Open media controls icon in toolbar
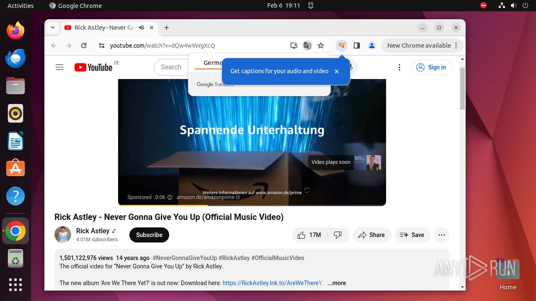This screenshot has height=301, width=536. 342,46
